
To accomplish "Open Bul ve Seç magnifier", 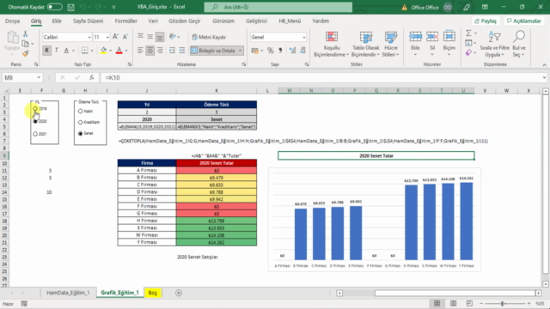I will [x=519, y=44].
